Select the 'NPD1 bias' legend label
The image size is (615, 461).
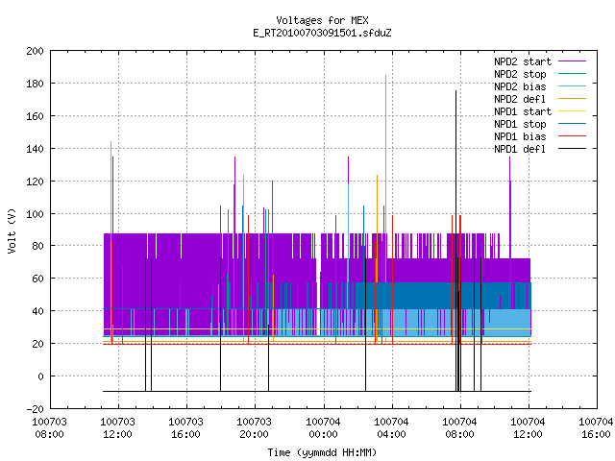(520, 136)
